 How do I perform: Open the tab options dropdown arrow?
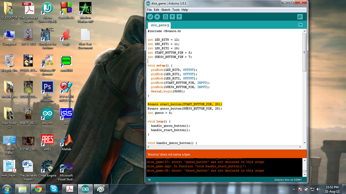300,25
